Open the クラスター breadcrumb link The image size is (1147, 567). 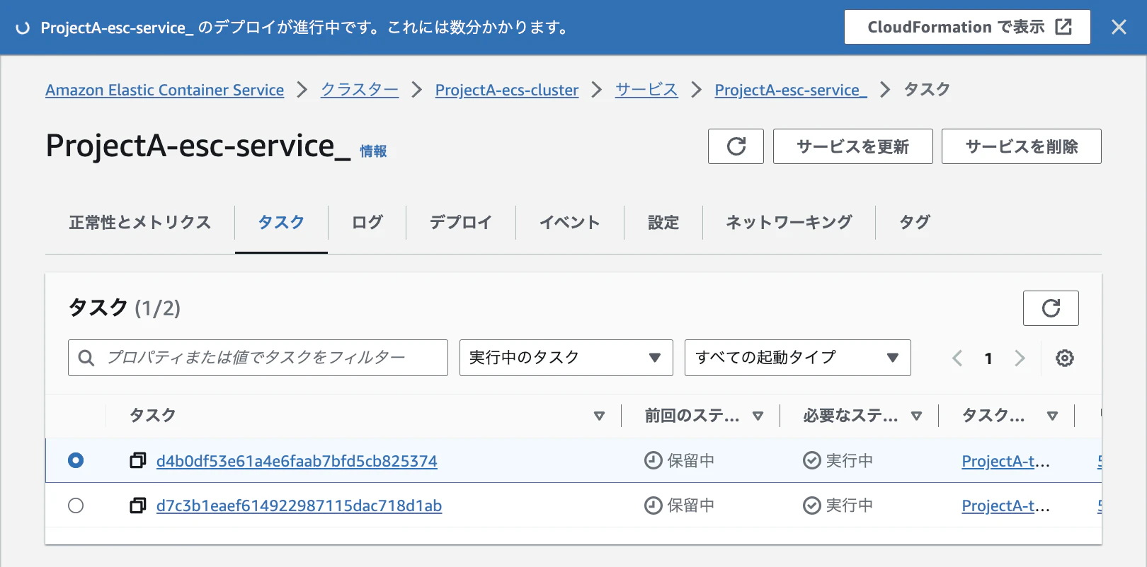click(360, 90)
